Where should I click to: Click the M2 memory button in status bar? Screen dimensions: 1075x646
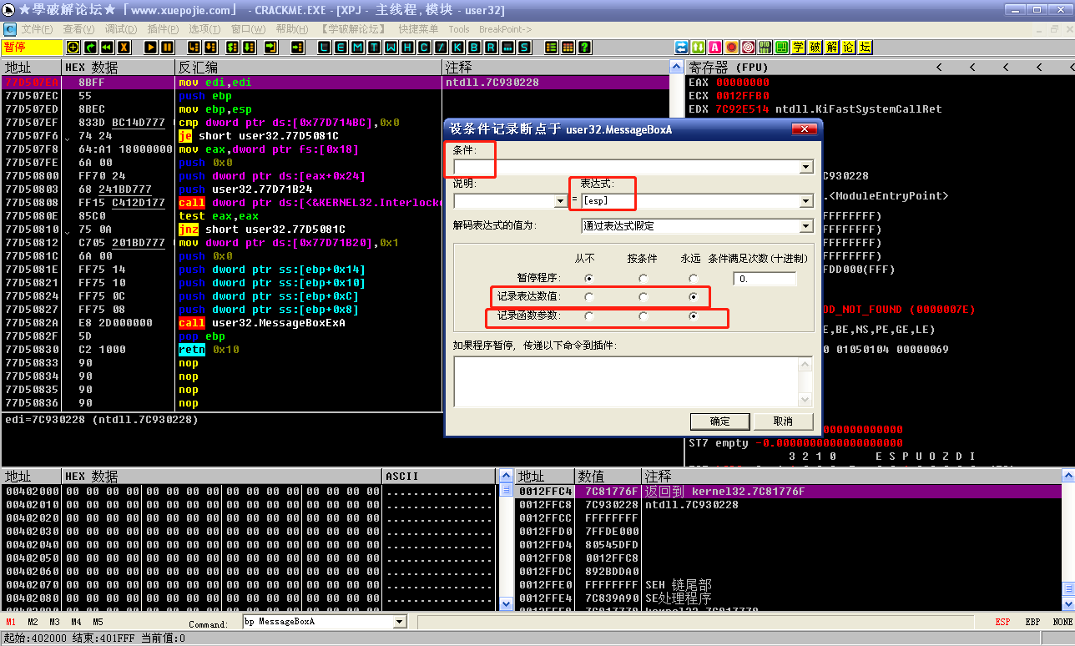coord(33,622)
